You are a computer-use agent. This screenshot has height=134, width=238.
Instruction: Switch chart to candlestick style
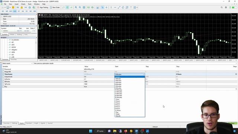(67, 7)
